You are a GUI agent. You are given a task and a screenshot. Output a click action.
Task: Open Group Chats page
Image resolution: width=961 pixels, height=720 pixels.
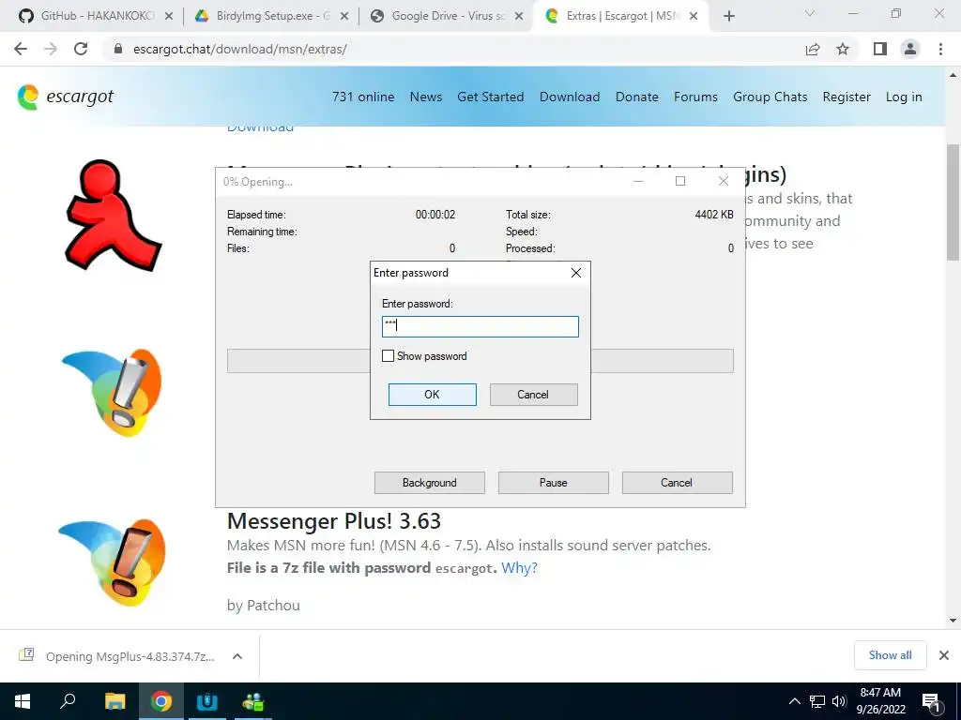coord(770,97)
